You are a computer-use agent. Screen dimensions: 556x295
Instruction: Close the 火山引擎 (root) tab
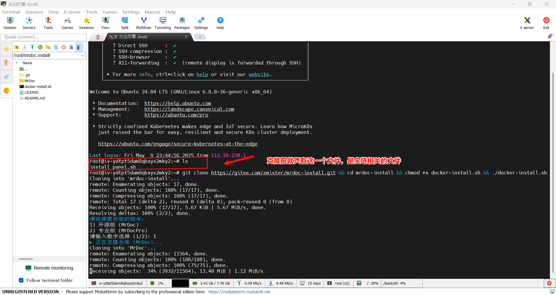(186, 37)
